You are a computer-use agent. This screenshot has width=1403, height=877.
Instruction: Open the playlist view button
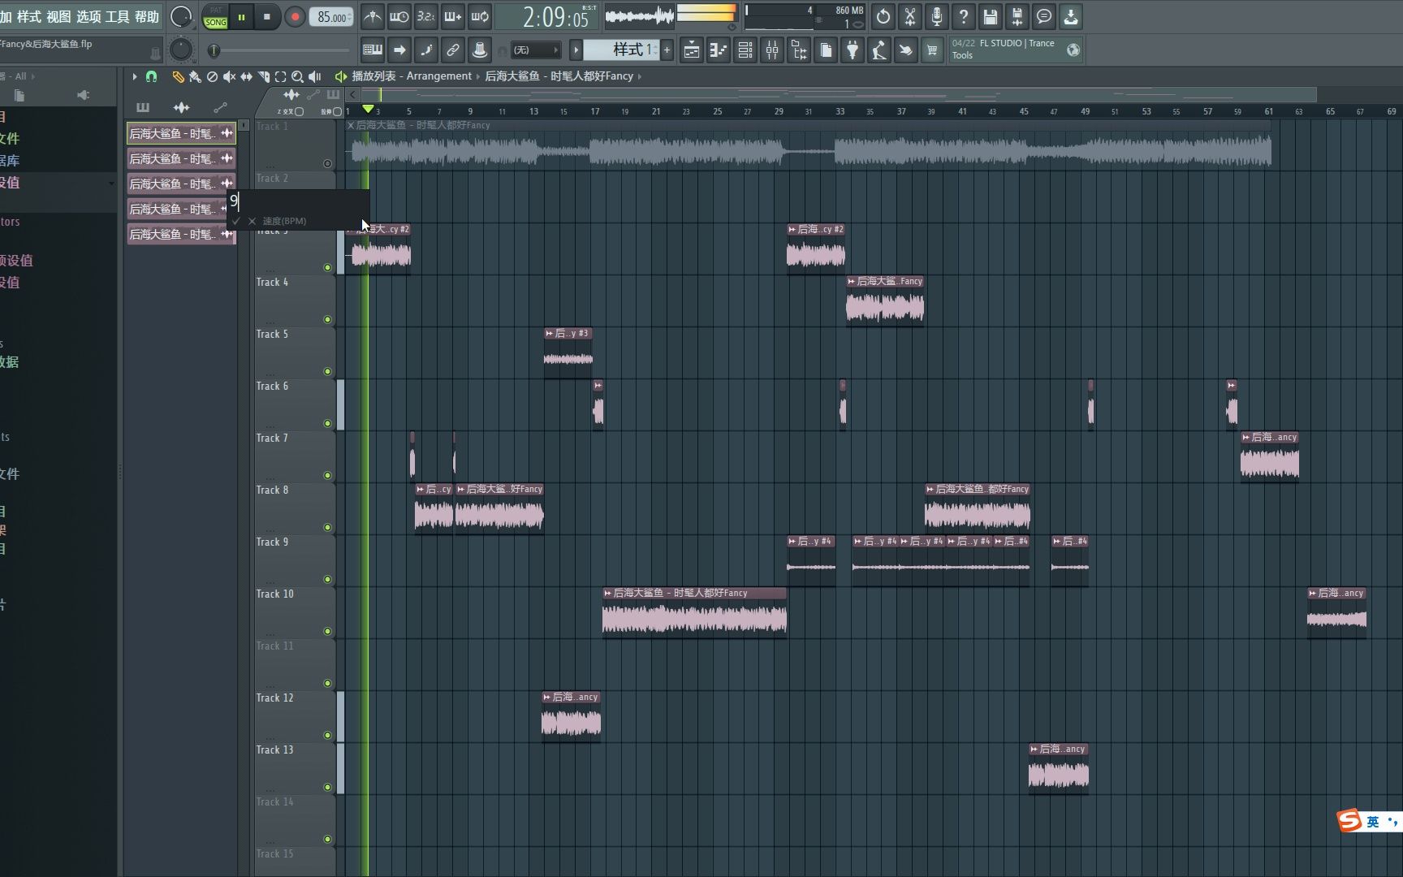click(x=692, y=50)
